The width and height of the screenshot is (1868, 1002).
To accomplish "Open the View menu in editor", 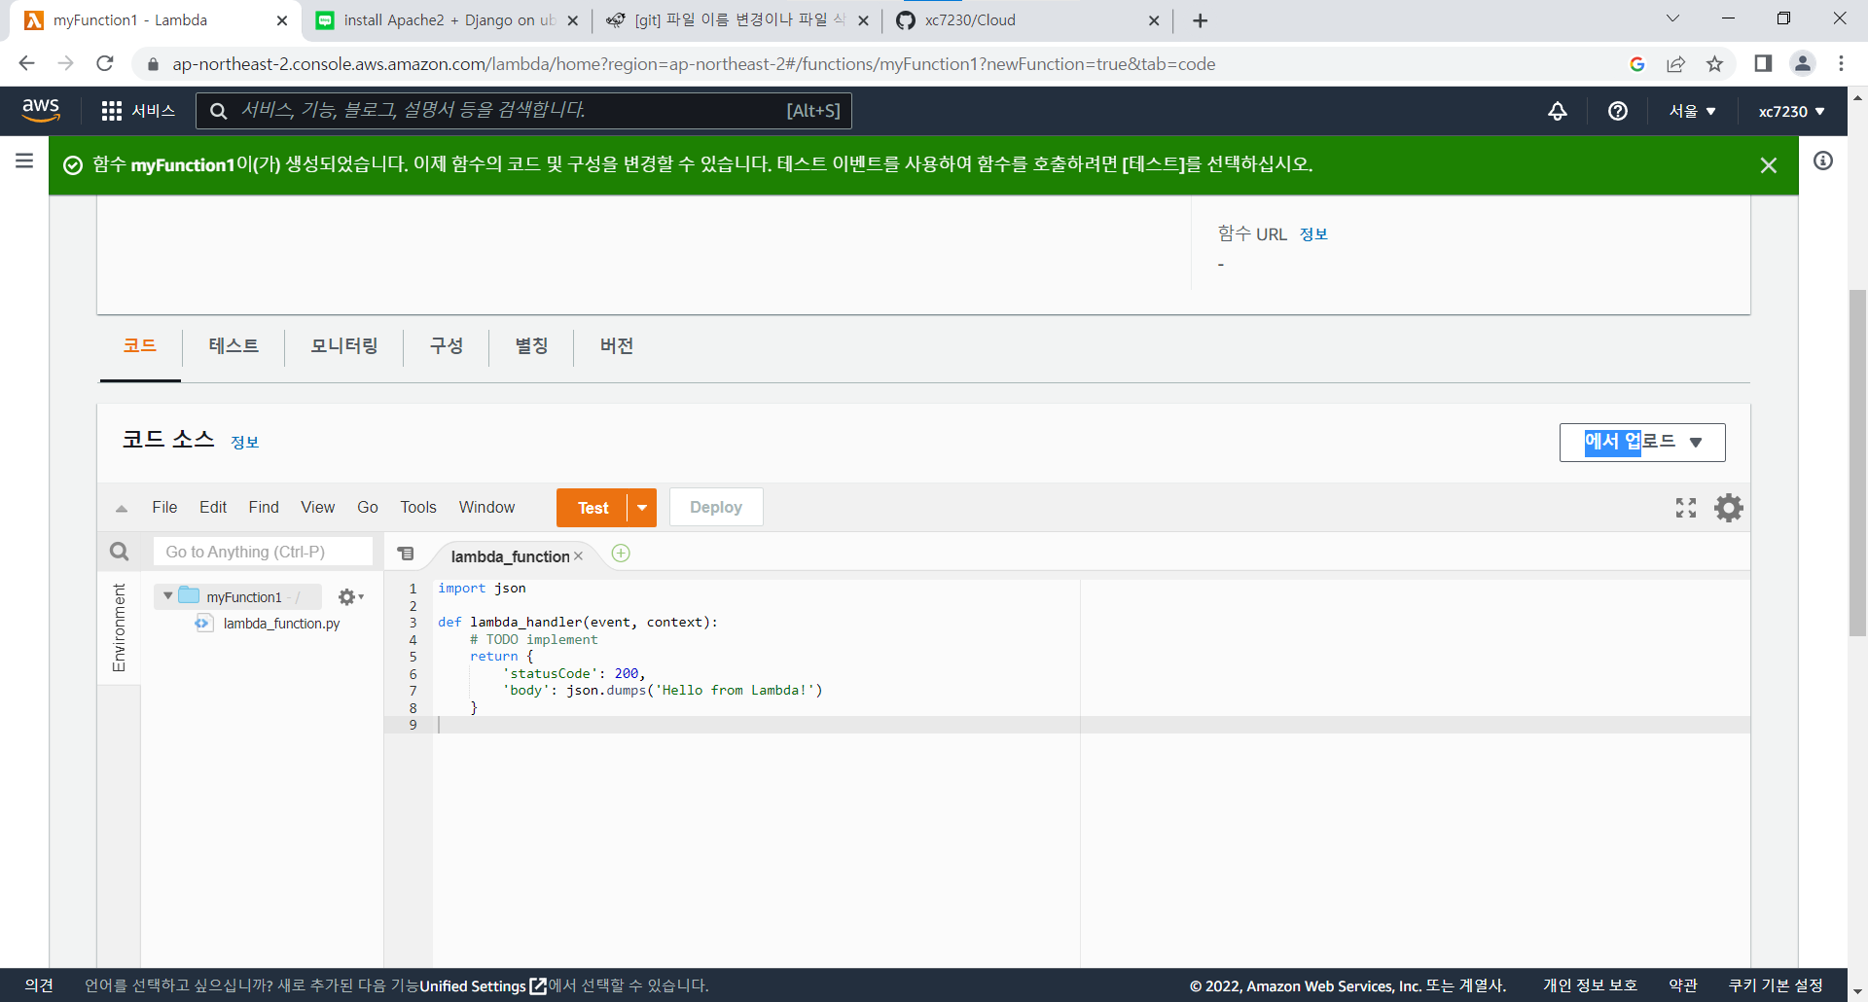I will pyautogui.click(x=318, y=508).
